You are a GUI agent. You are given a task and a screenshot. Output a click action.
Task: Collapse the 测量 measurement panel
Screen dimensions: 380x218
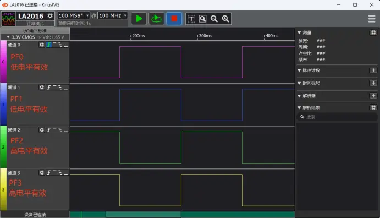click(x=299, y=32)
